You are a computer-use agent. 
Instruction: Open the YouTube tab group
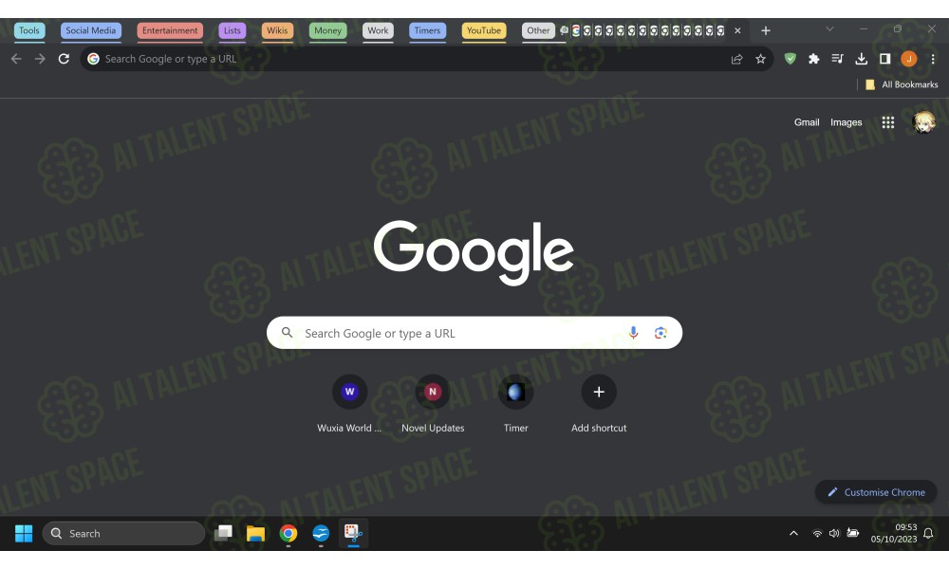[484, 30]
